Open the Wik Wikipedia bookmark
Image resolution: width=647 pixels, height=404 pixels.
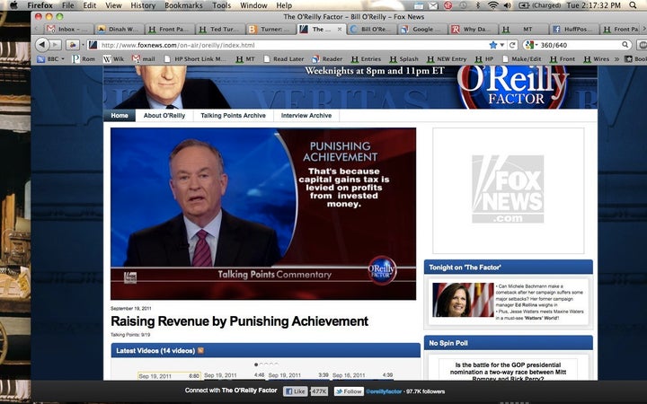113,59
